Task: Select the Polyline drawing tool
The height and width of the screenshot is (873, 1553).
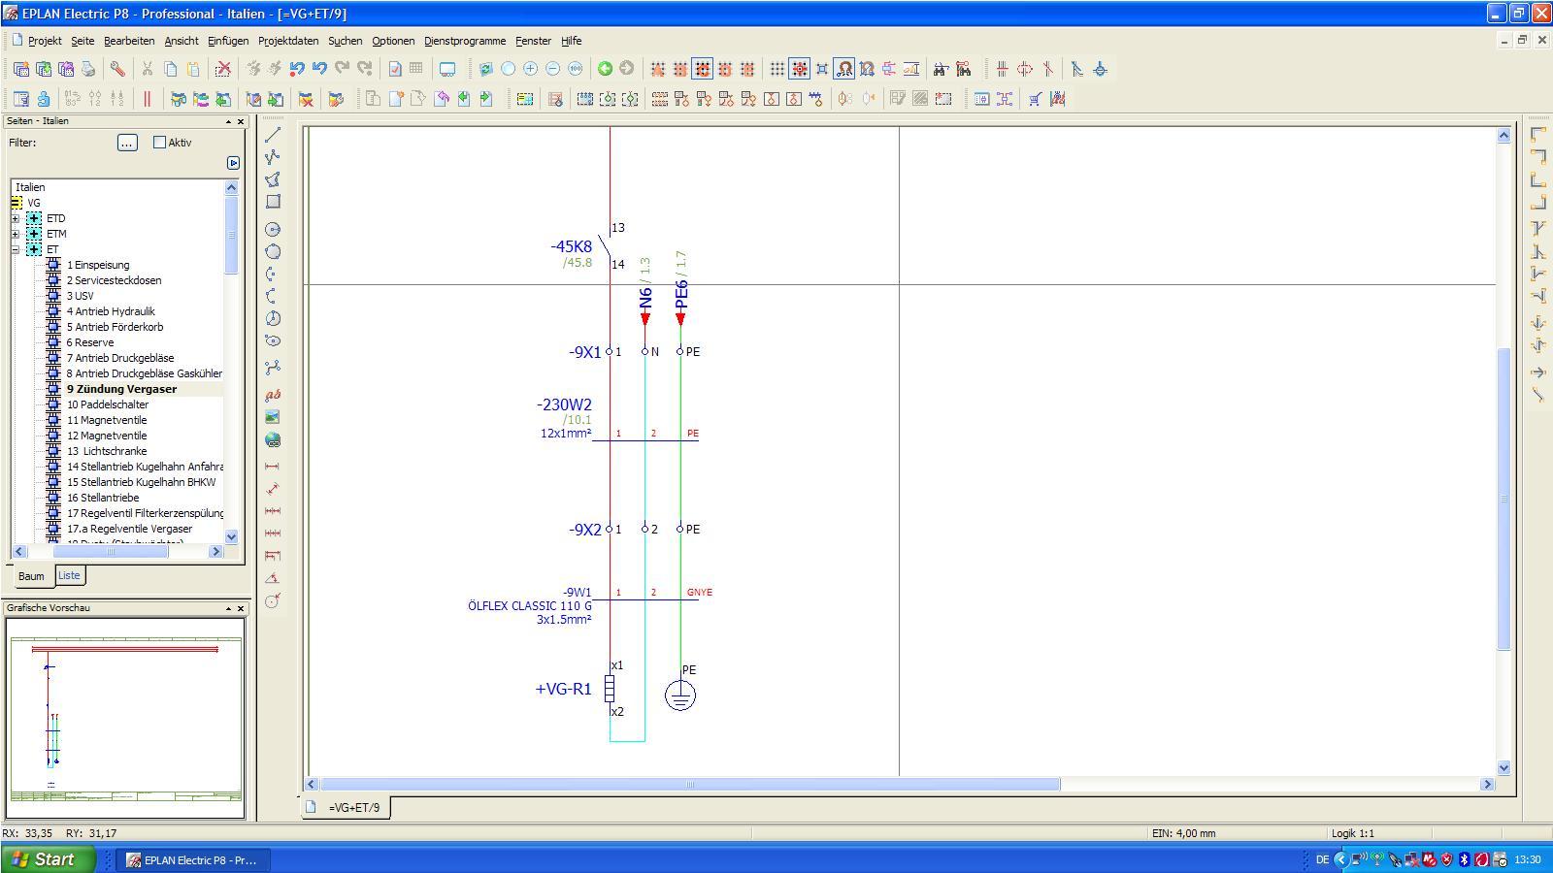Action: [273, 156]
